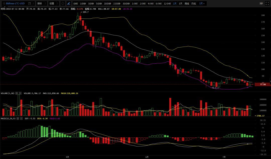Click the 7月 label on the time axis

coord(224,157)
